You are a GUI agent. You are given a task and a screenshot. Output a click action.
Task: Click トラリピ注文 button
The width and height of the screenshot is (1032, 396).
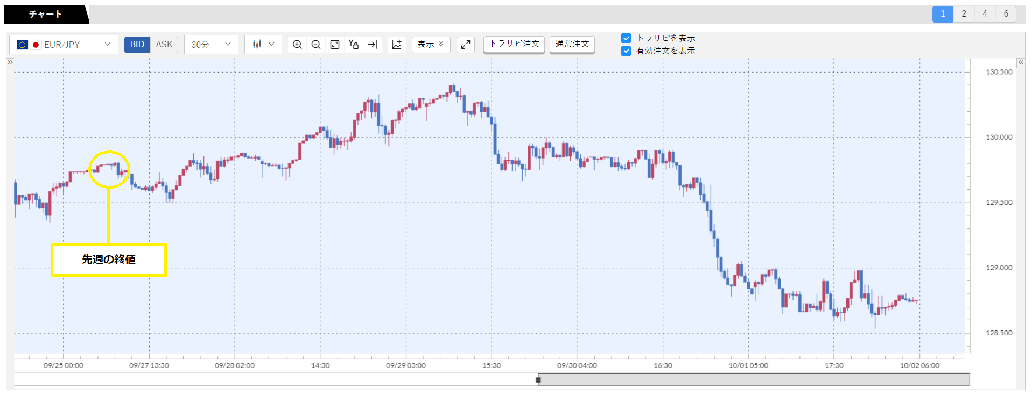[514, 44]
